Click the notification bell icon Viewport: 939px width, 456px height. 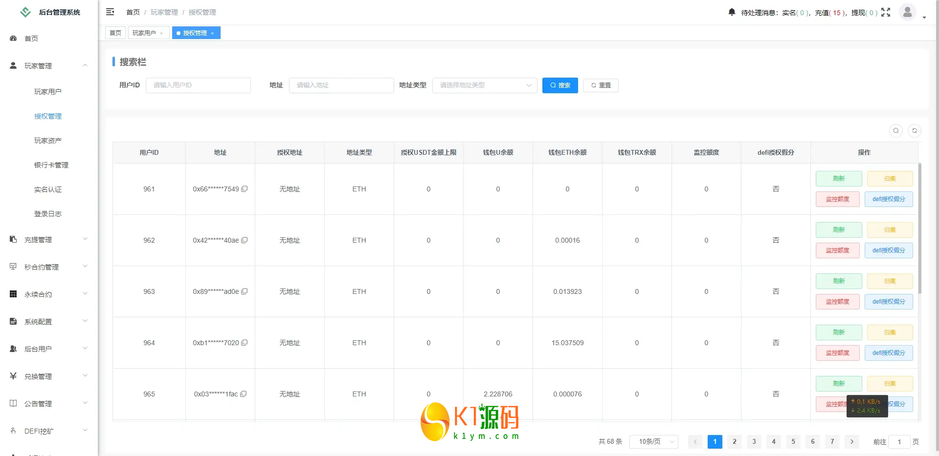click(732, 12)
